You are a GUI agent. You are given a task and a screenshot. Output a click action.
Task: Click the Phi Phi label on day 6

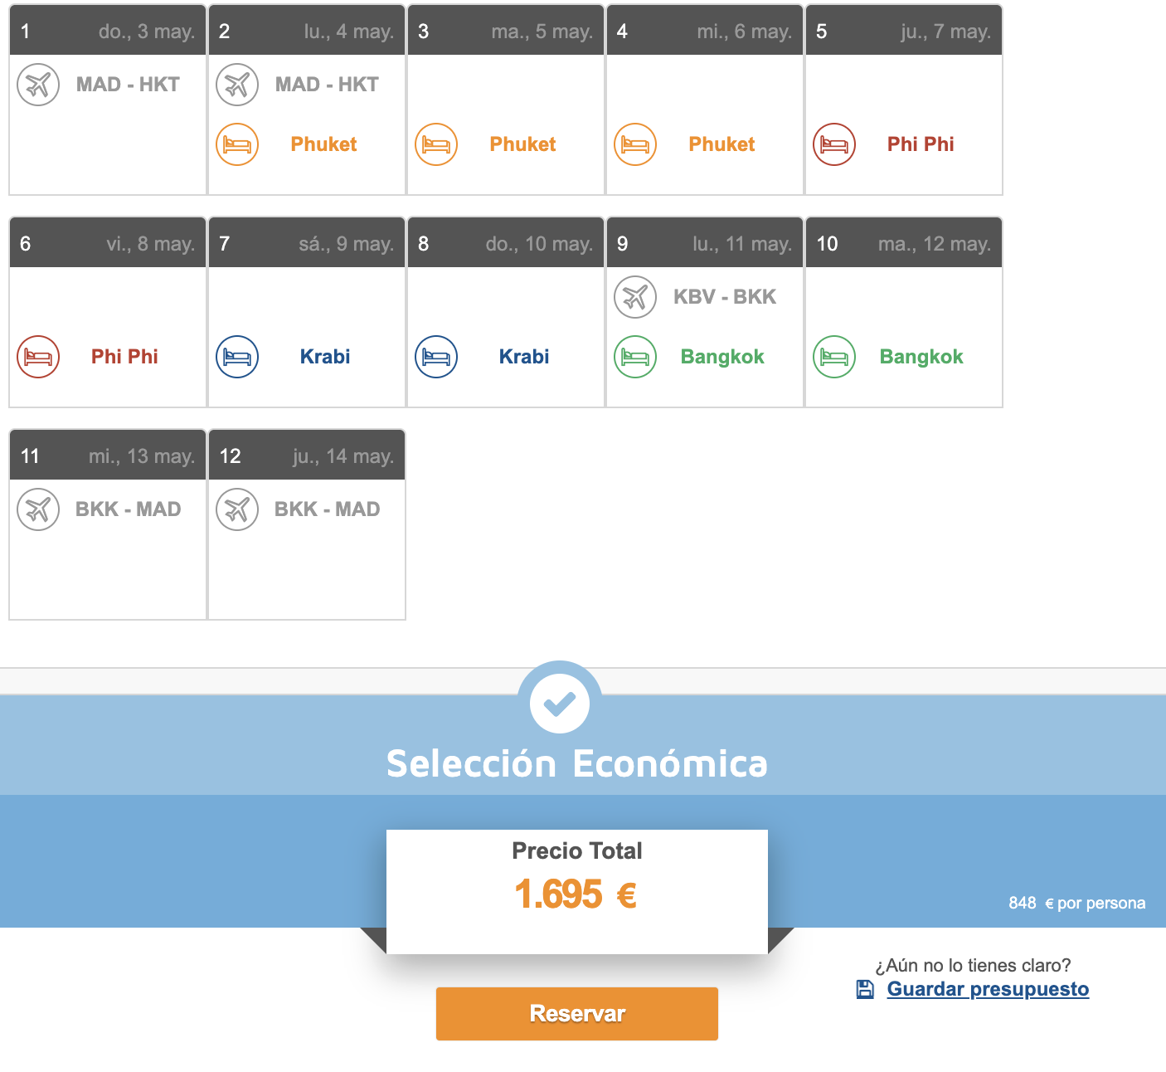coord(124,357)
